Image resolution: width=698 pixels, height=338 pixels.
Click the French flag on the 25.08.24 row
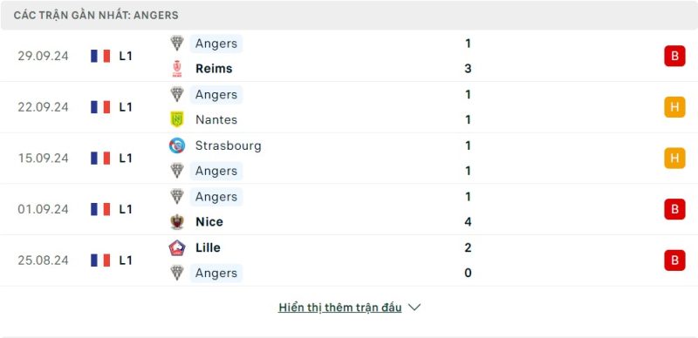[100, 260]
